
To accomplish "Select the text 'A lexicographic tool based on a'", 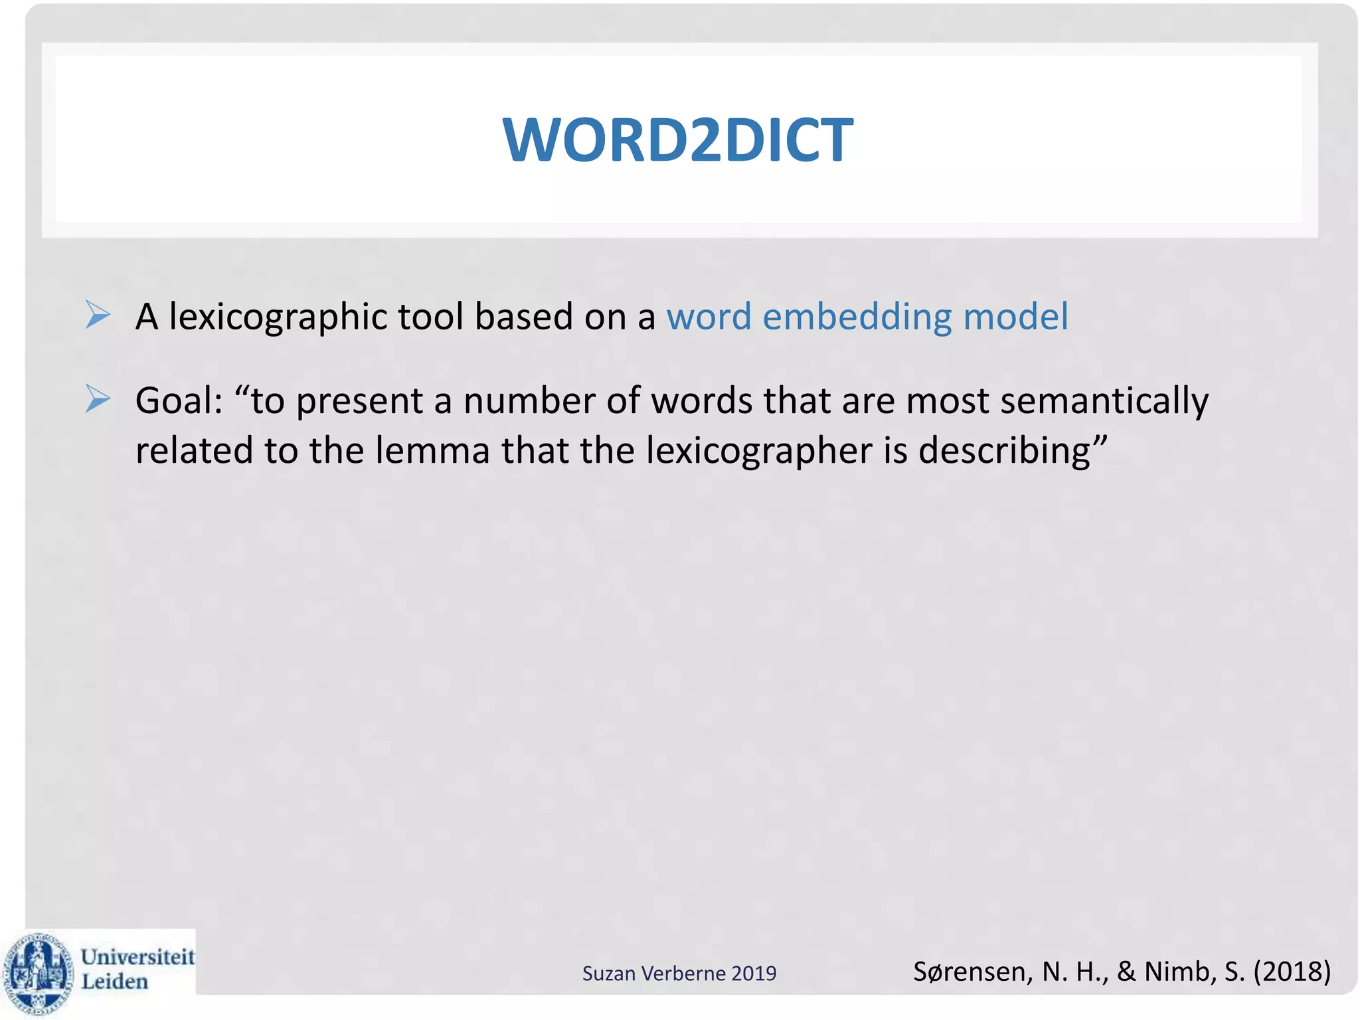I will coord(395,317).
